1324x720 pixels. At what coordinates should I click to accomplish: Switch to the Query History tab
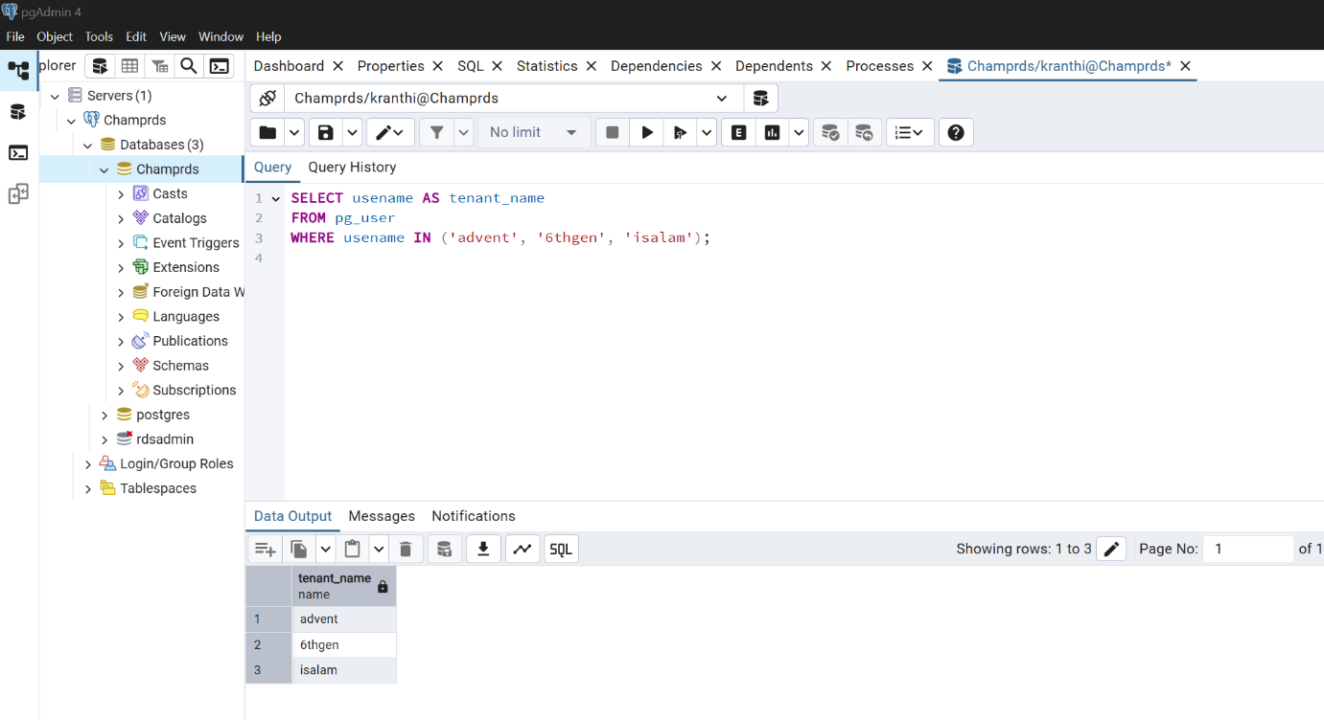352,167
